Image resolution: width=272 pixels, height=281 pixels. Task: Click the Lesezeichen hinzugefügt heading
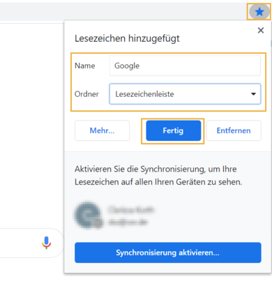pyautogui.click(x=127, y=38)
